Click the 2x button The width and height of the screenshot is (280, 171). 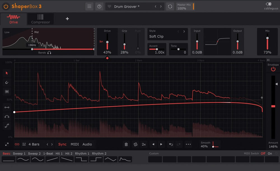point(144,144)
